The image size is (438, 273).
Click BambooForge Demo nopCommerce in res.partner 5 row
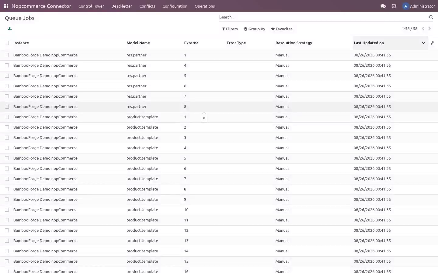point(45,76)
